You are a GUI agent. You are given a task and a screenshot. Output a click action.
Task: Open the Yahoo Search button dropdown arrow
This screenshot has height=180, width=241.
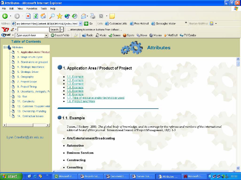click(x=62, y=29)
